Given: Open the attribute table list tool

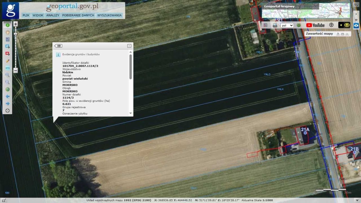Looking at the screenshot, I should coord(8,39).
